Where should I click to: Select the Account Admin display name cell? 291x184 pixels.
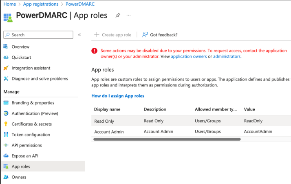(109, 132)
